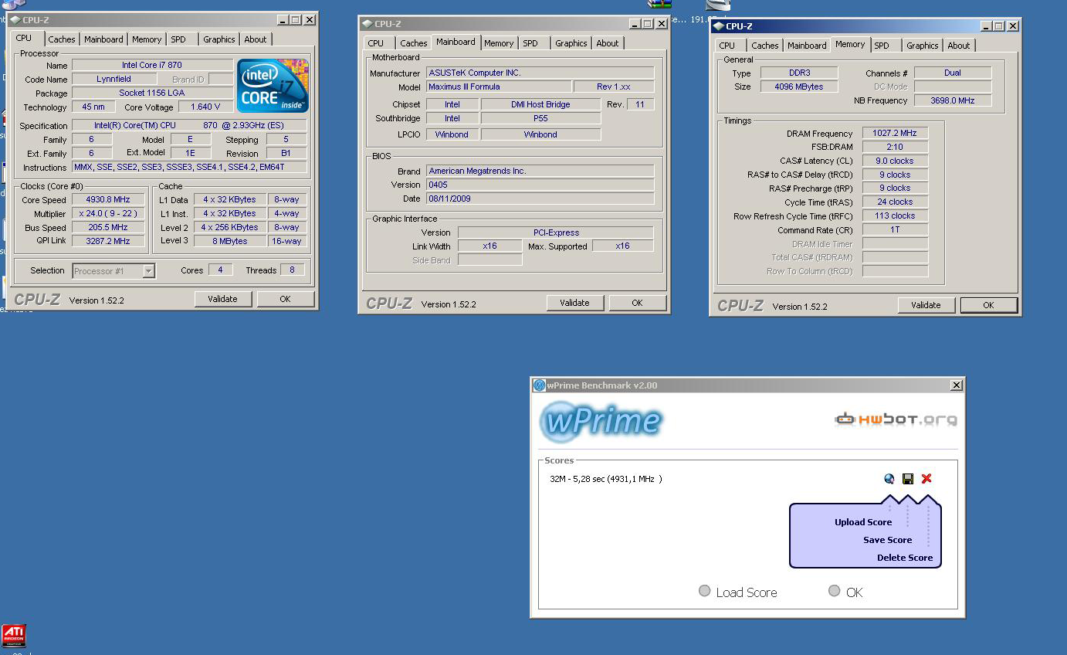The width and height of the screenshot is (1067, 655).
Task: Click the CPU-Z title icon in the Memory window
Action: click(x=719, y=26)
